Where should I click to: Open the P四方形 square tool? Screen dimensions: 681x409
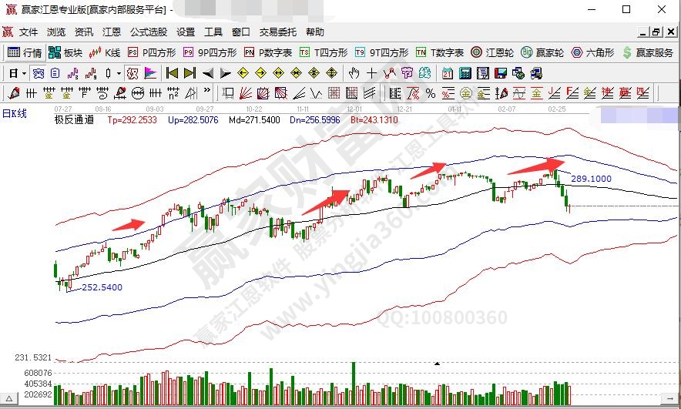tap(152, 53)
